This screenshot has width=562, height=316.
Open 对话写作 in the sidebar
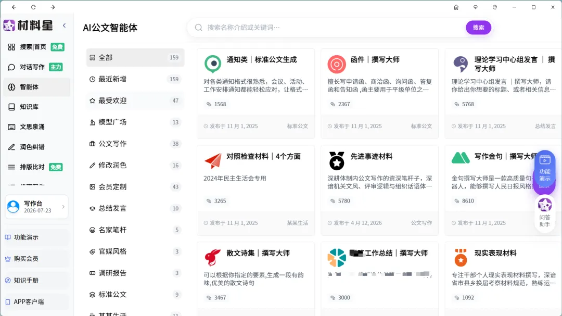pos(36,67)
